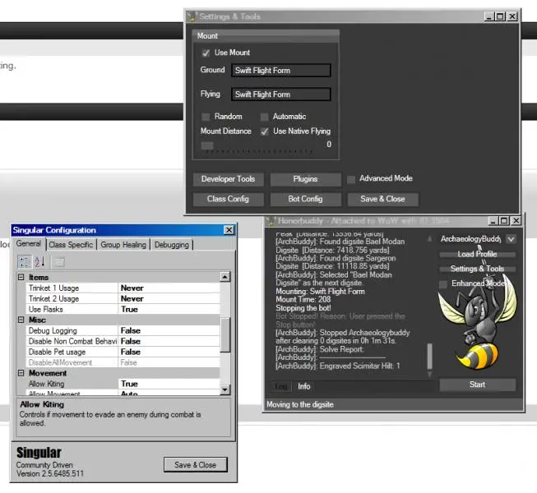
Task: Open Class Config
Action: [228, 199]
